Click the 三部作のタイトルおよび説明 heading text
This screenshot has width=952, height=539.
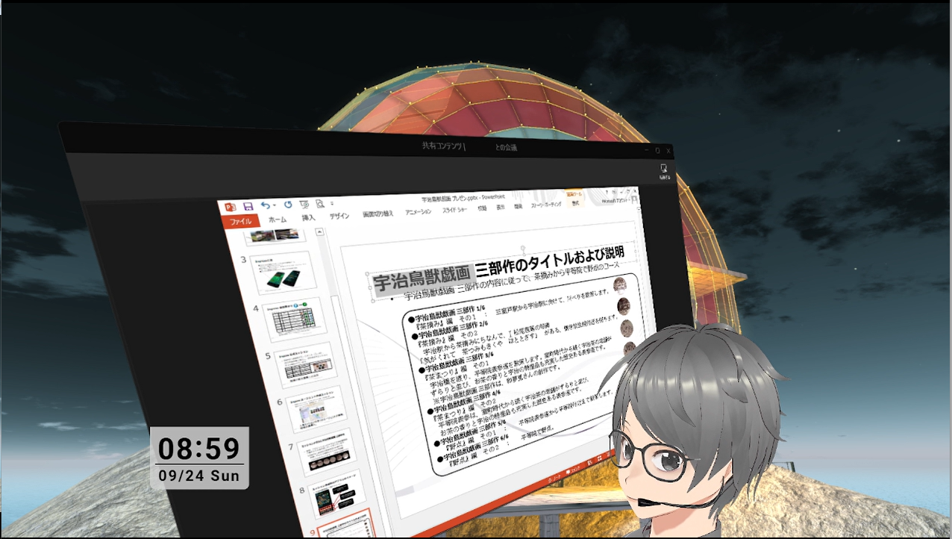[x=551, y=261]
